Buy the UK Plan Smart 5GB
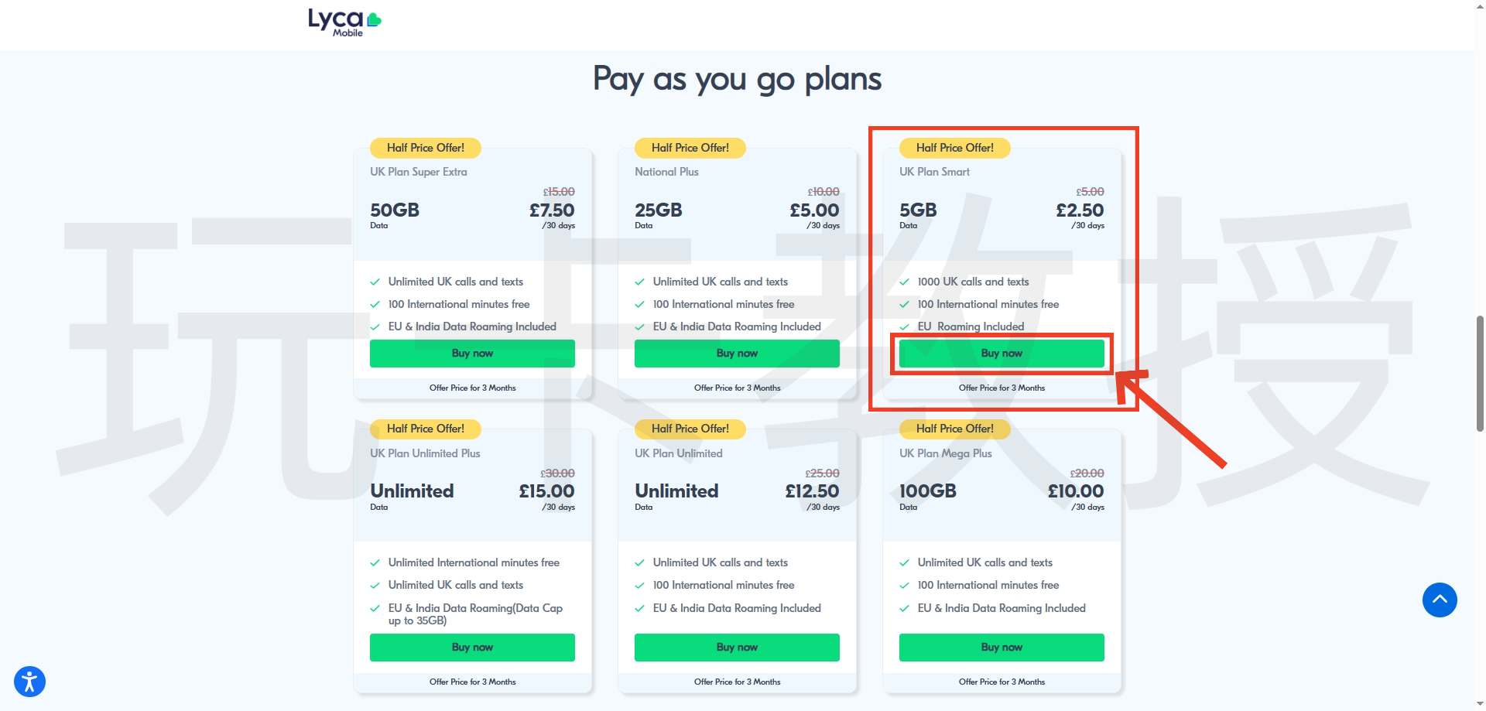 point(1002,354)
